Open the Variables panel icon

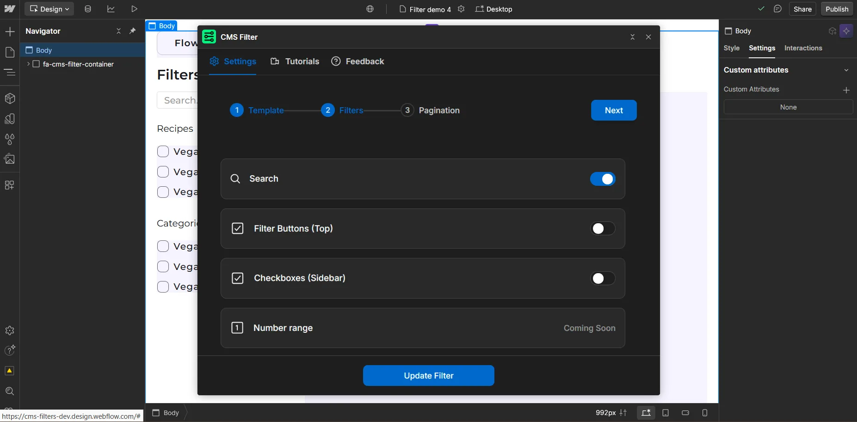10,119
